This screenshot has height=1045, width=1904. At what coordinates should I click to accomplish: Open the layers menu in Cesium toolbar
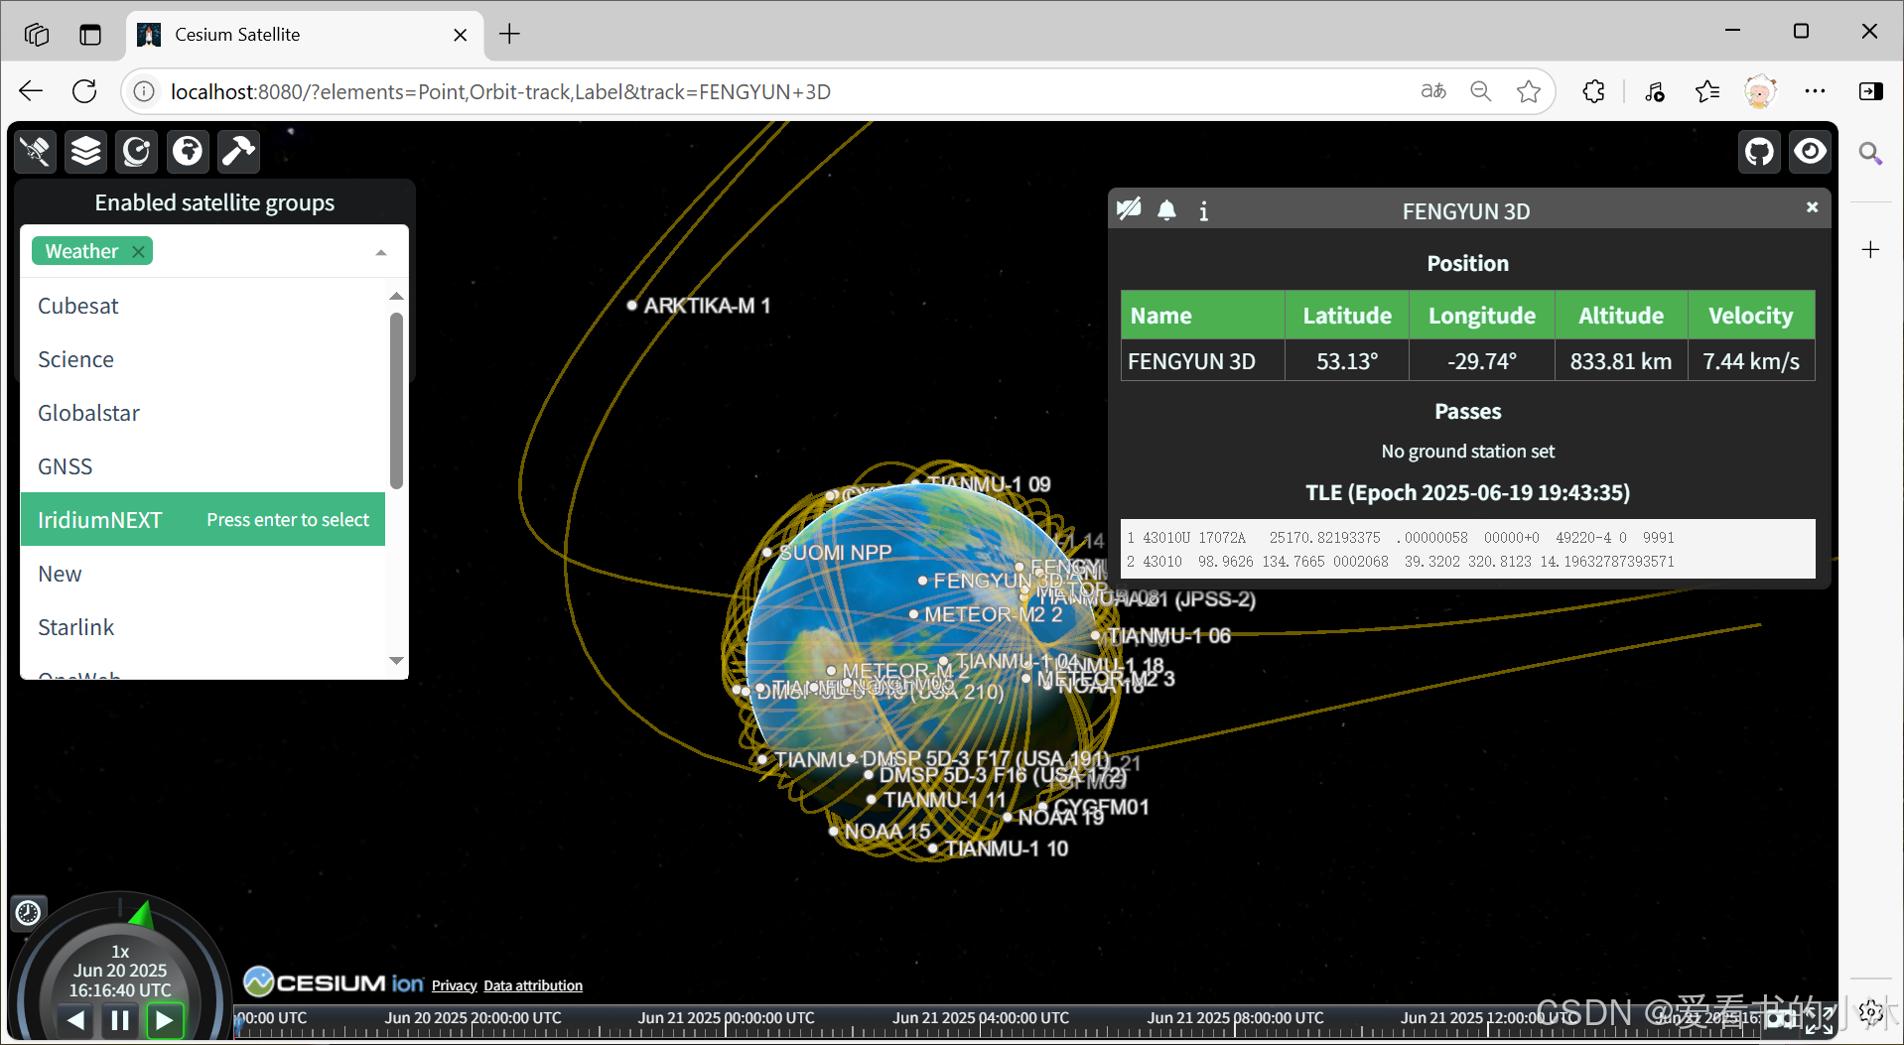tap(86, 151)
